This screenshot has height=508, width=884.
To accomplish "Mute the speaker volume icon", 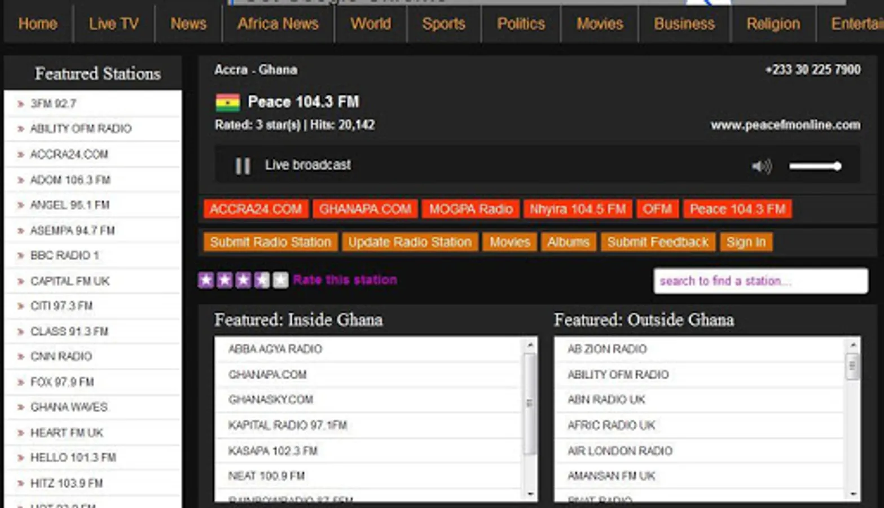I will point(761,166).
